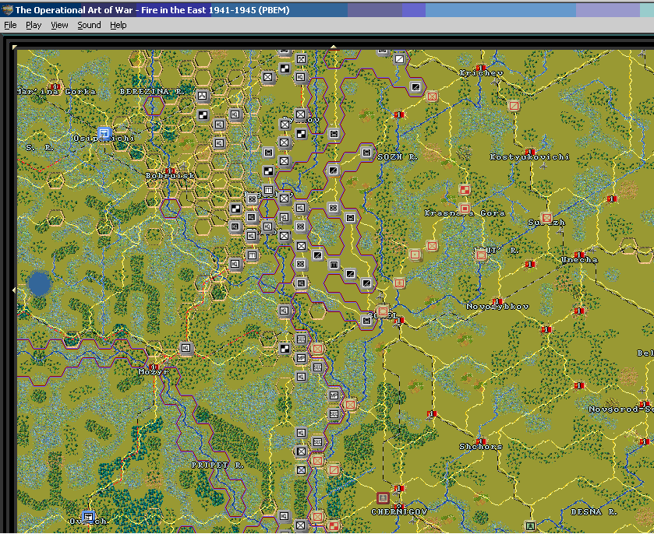The height and width of the screenshot is (534, 654).
Task: Select the red unit on the Krasnaya Gora label
Action: pos(465,209)
